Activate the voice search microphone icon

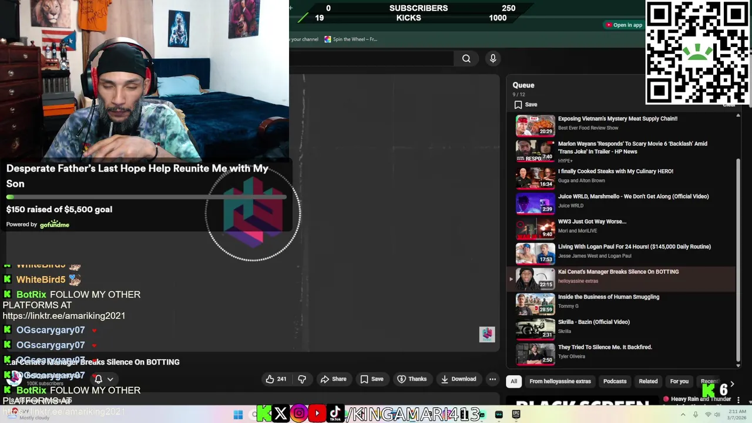coord(493,58)
